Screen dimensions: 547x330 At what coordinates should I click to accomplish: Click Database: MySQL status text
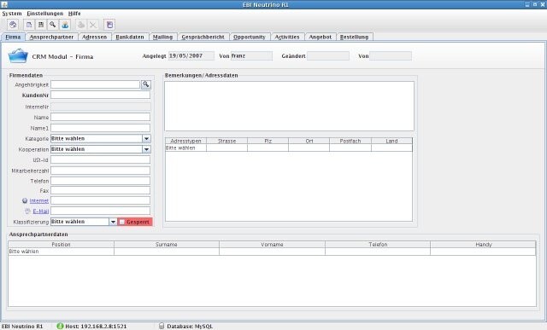tap(190, 327)
